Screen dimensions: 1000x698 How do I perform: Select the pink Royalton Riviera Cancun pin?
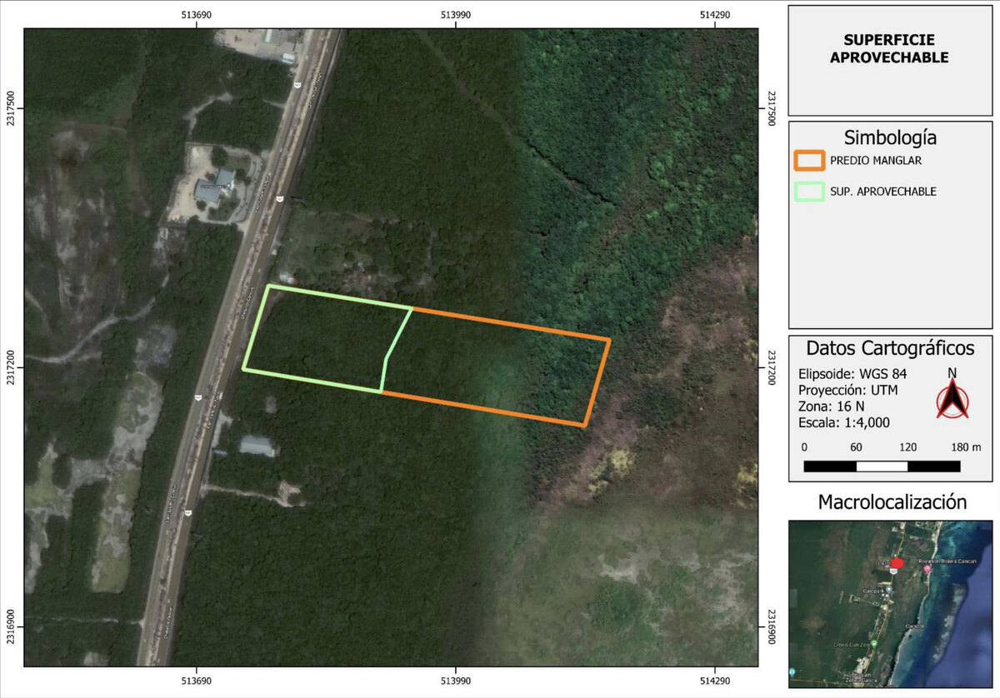(927, 569)
